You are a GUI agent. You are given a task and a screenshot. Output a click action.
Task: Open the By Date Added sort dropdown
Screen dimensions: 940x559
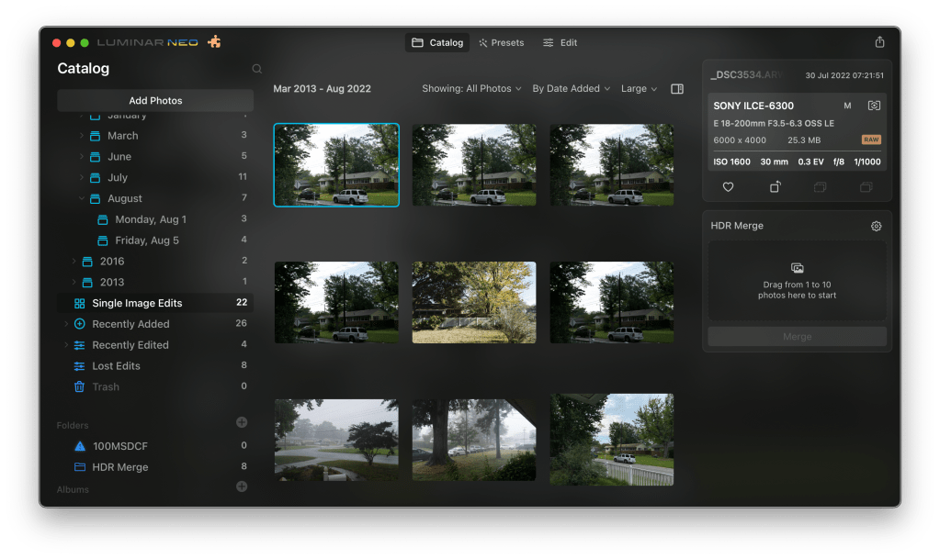[x=571, y=89]
